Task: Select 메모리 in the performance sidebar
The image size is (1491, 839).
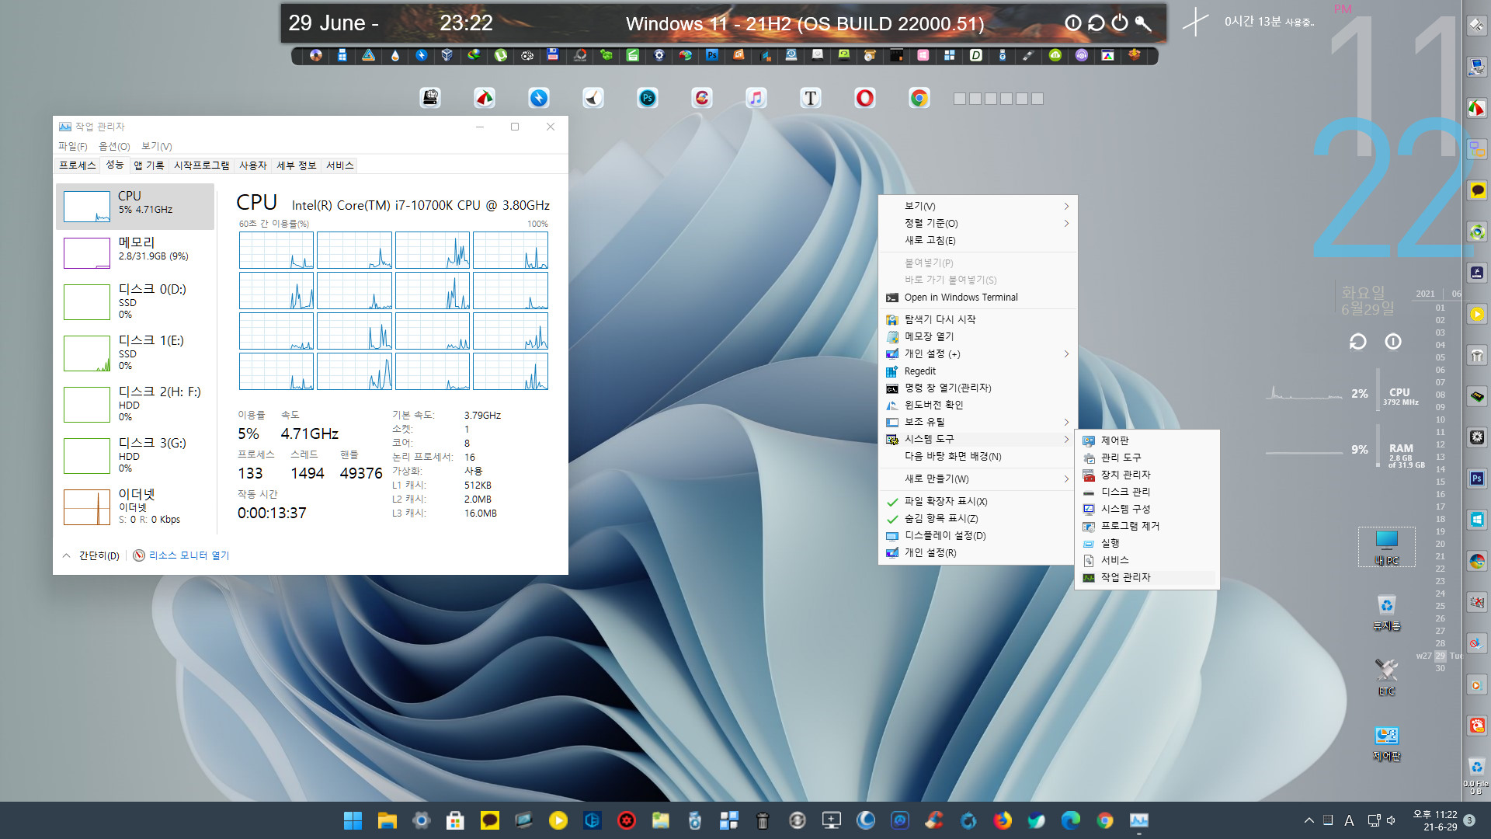Action: coord(135,254)
